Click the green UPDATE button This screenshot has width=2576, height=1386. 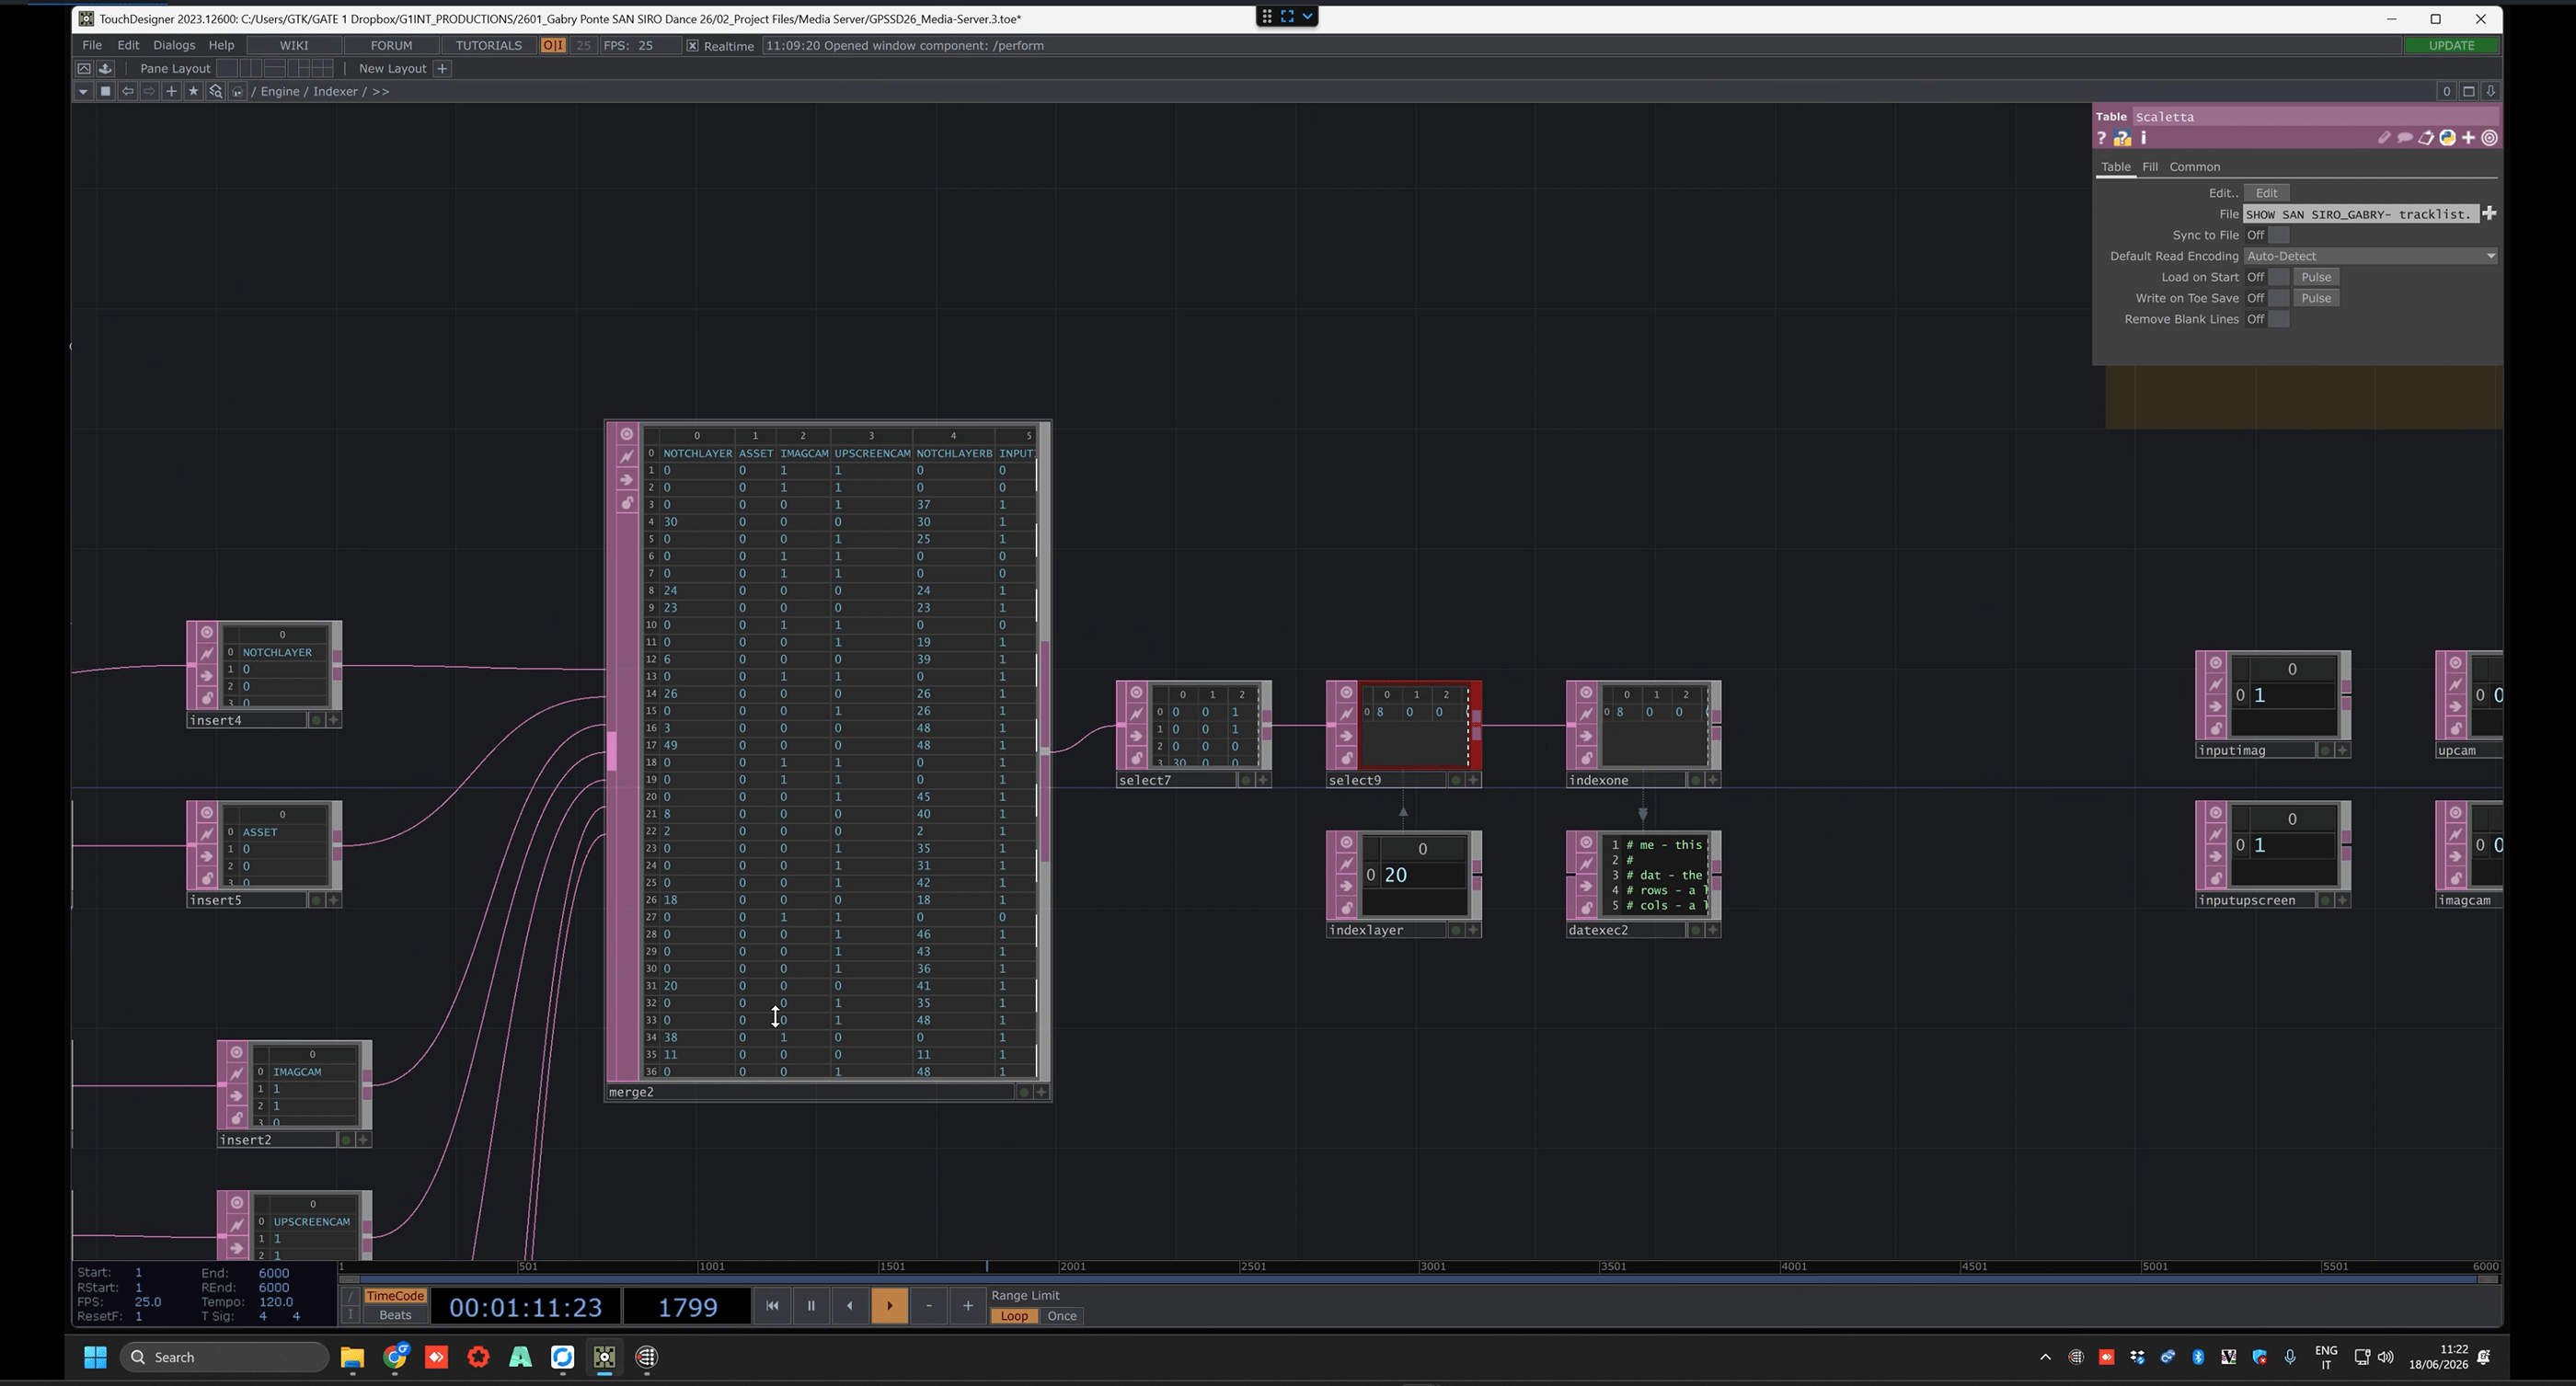(2451, 45)
